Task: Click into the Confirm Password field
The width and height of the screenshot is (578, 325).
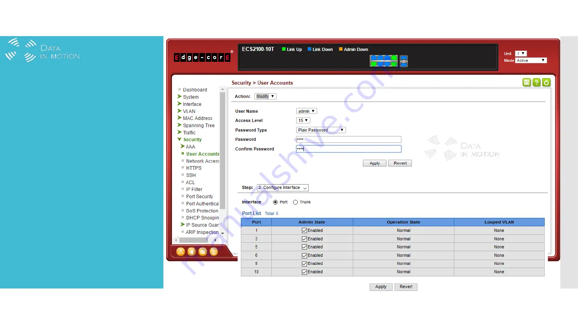Action: click(x=348, y=149)
